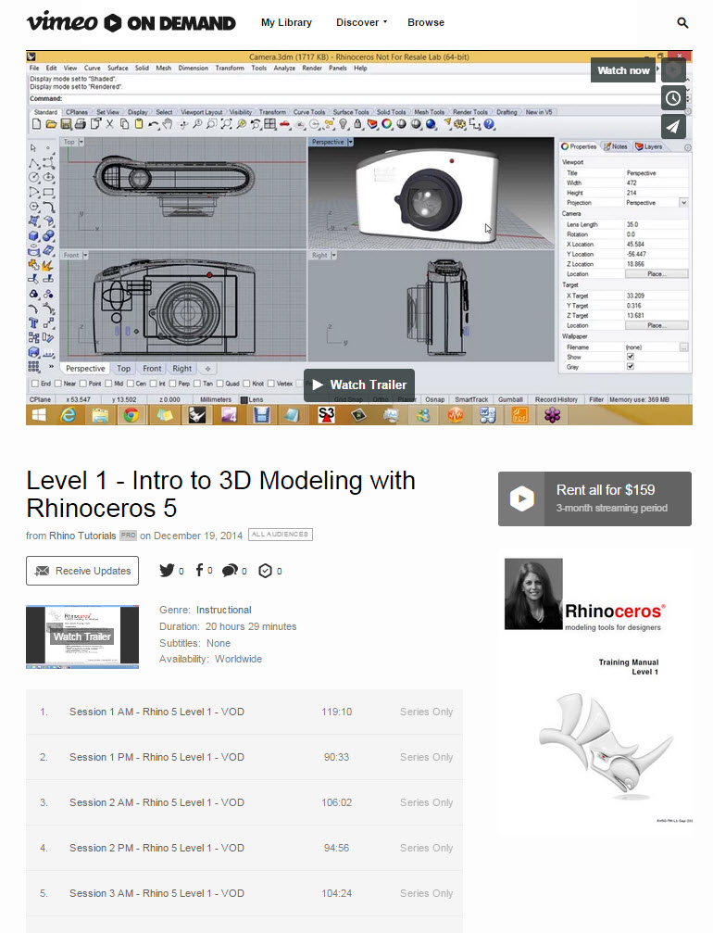Open the Surface Tools toolbar tab
The width and height of the screenshot is (713, 933).
(x=350, y=112)
